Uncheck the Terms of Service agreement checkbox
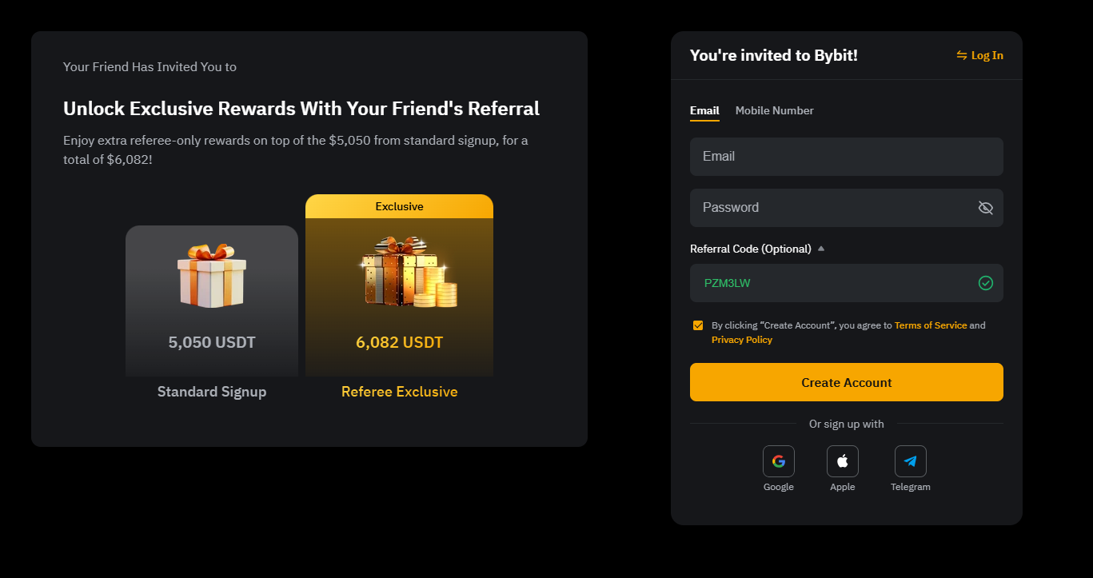Image resolution: width=1093 pixels, height=578 pixels. pos(698,325)
